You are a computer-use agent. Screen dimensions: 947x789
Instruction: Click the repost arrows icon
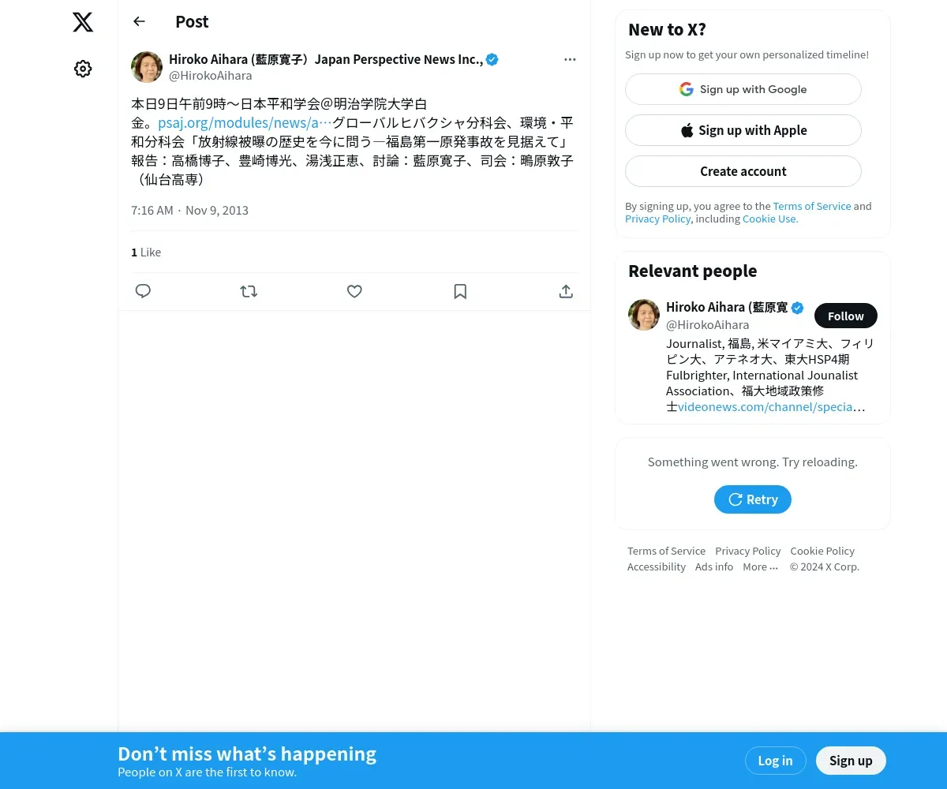click(x=249, y=291)
